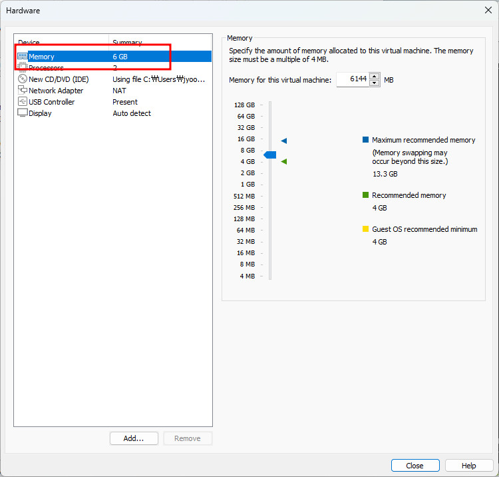Click the 2 GB slider label
This screenshot has height=477, width=499.
click(248, 173)
